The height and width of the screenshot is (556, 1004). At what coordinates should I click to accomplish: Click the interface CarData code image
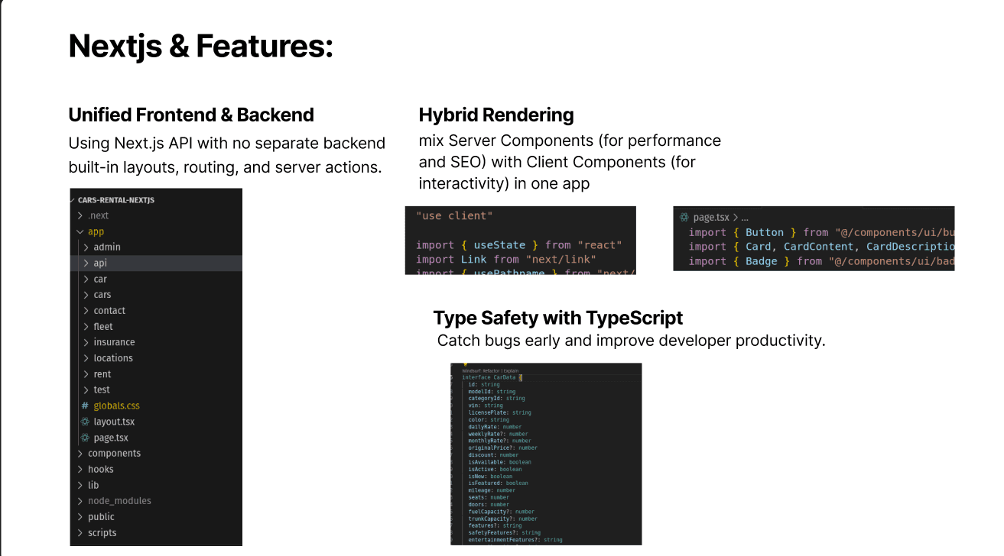(x=546, y=454)
